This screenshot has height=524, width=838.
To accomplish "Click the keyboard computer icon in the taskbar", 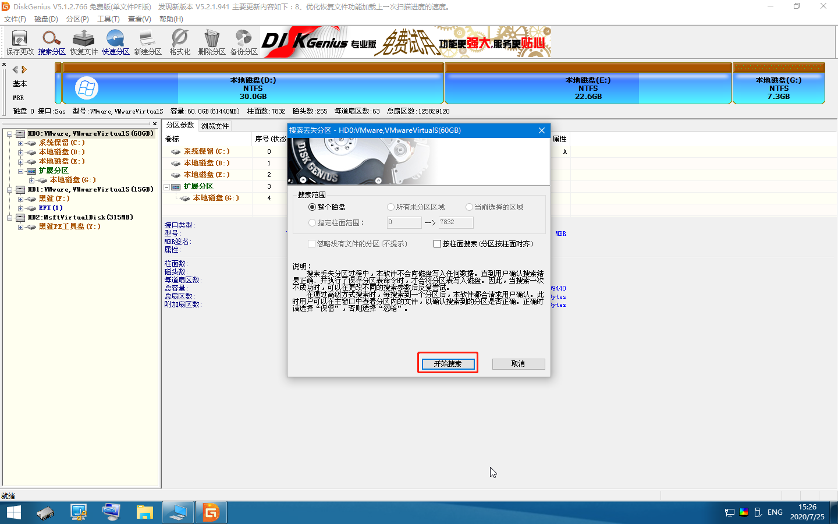I will (111, 512).
